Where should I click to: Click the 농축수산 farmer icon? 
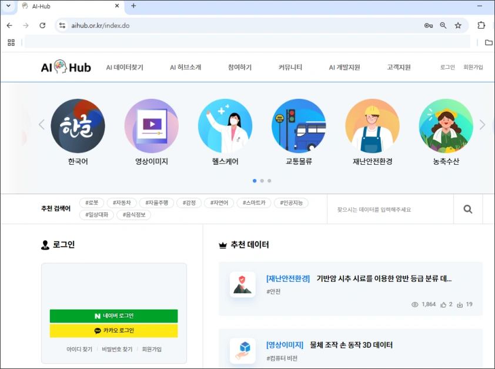click(446, 126)
